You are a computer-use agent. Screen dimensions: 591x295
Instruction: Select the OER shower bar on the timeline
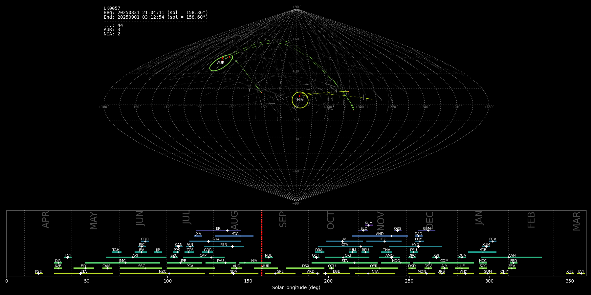(x=373, y=268)
